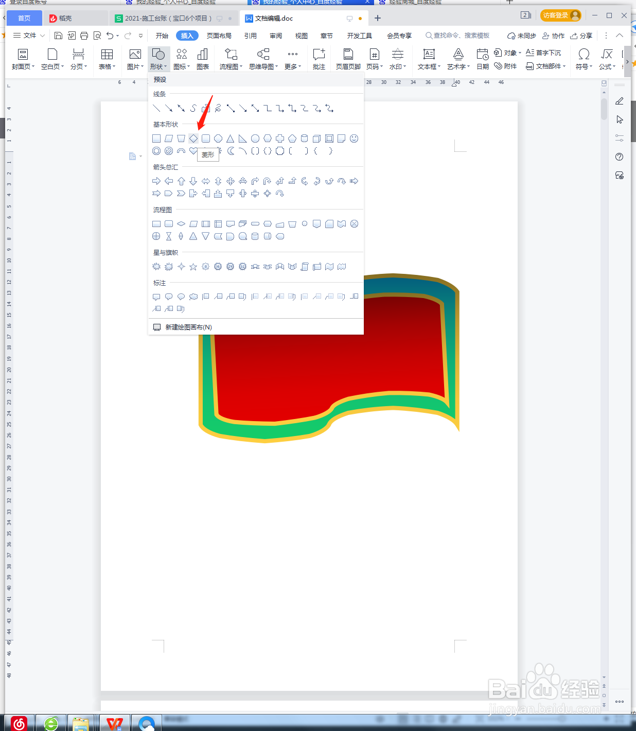Click selection cursor icon in right sidebar
Viewport: 636px width, 731px height.
[x=620, y=119]
